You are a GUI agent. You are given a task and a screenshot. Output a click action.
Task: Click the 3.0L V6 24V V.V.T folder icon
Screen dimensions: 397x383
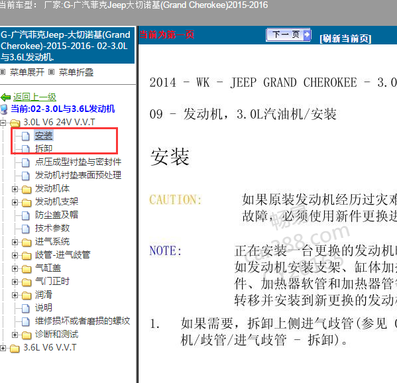(15, 123)
